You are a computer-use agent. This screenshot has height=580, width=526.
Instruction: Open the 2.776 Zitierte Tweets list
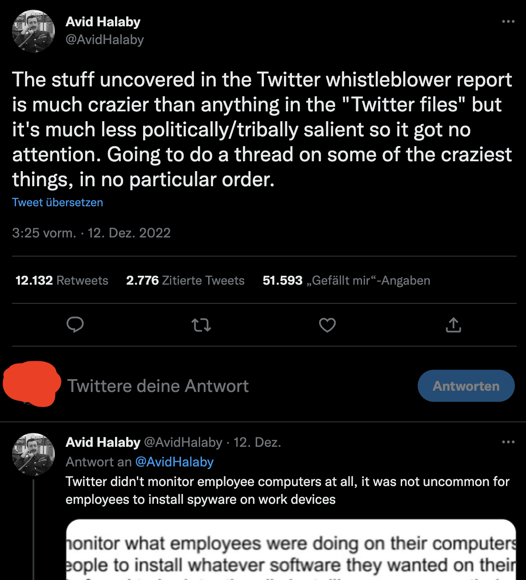pos(185,280)
